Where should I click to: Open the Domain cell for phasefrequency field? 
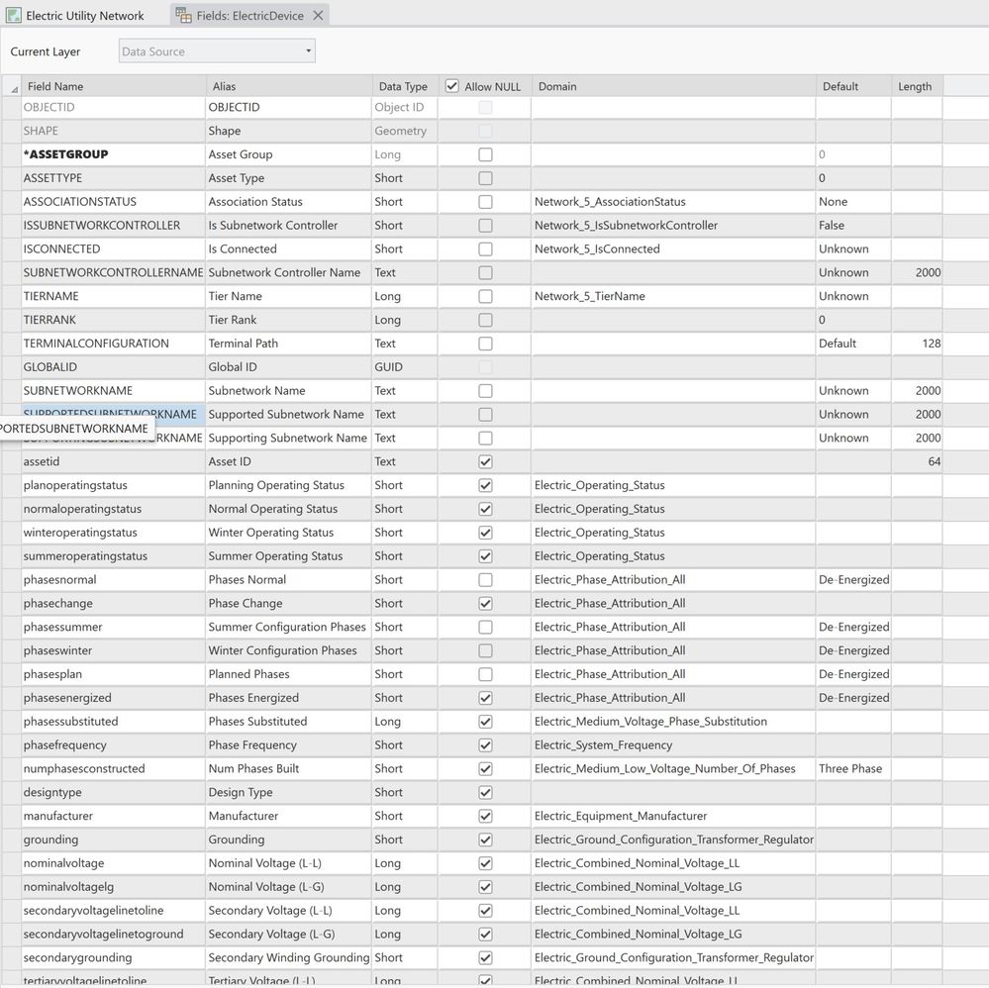coord(673,745)
